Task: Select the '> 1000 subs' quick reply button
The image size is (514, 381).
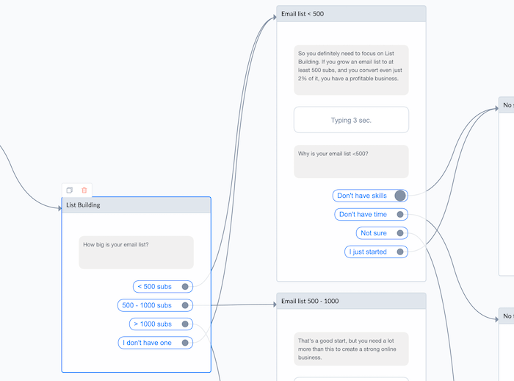Action: (x=161, y=324)
